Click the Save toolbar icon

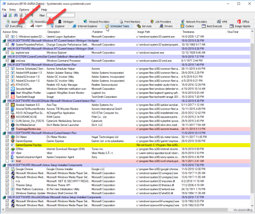click(5, 15)
